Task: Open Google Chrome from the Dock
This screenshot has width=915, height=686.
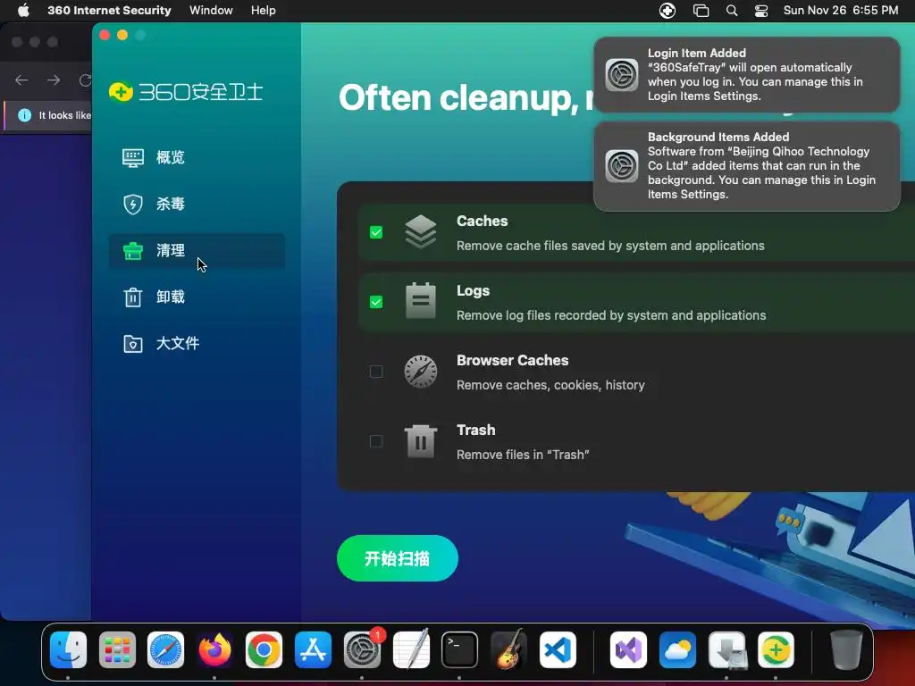Action: pyautogui.click(x=264, y=650)
